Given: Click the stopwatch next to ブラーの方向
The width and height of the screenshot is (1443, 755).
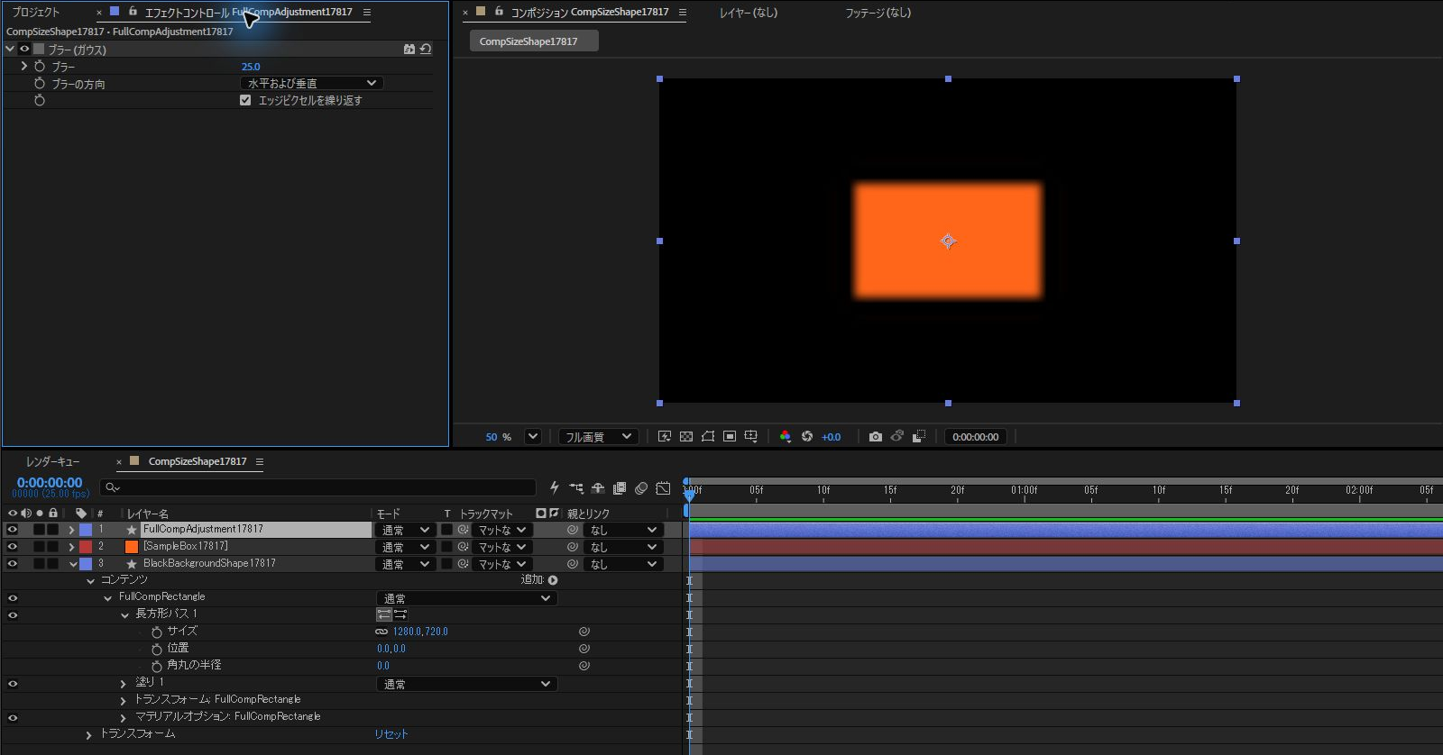Looking at the screenshot, I should (x=40, y=83).
